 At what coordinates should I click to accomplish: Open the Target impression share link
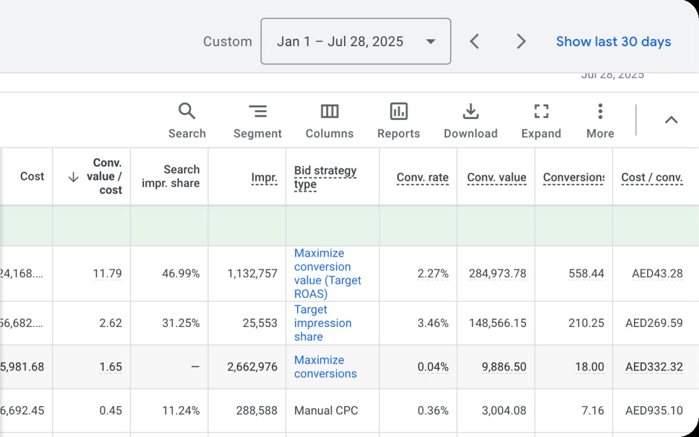pos(323,323)
